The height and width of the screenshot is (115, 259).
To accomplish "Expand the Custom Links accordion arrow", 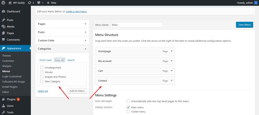I will [x=86, y=40].
